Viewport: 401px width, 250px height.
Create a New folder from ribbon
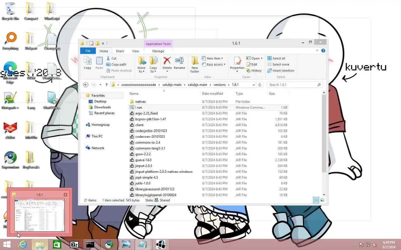point(195,64)
